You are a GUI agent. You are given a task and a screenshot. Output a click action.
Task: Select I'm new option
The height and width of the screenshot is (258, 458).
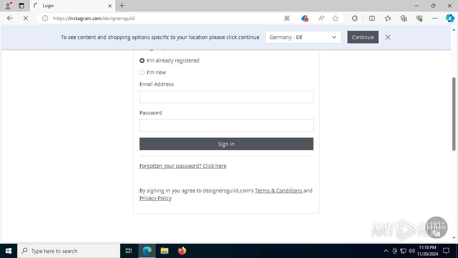(x=142, y=72)
